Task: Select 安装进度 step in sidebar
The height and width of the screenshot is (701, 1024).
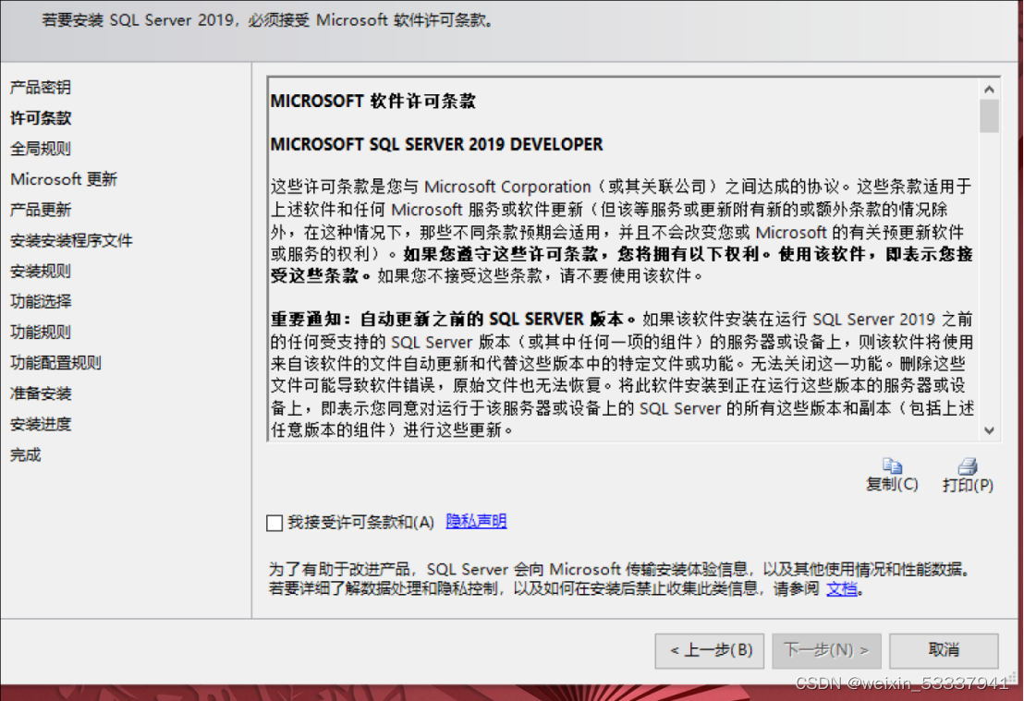Action: pos(41,424)
